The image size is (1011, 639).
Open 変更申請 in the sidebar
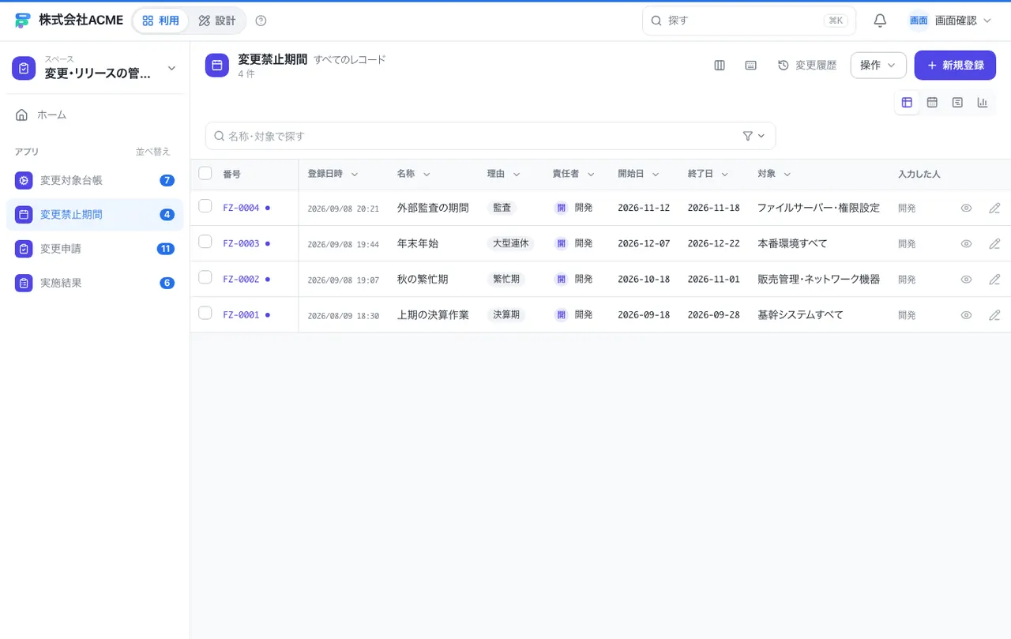95,249
